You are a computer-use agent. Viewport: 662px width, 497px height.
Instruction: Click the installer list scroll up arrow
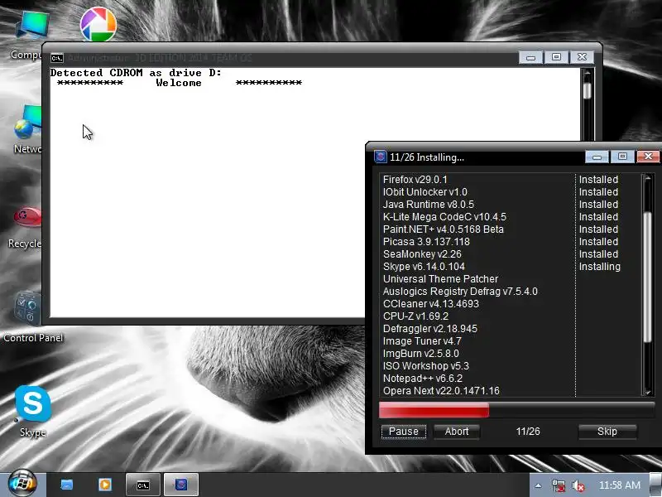(x=648, y=179)
